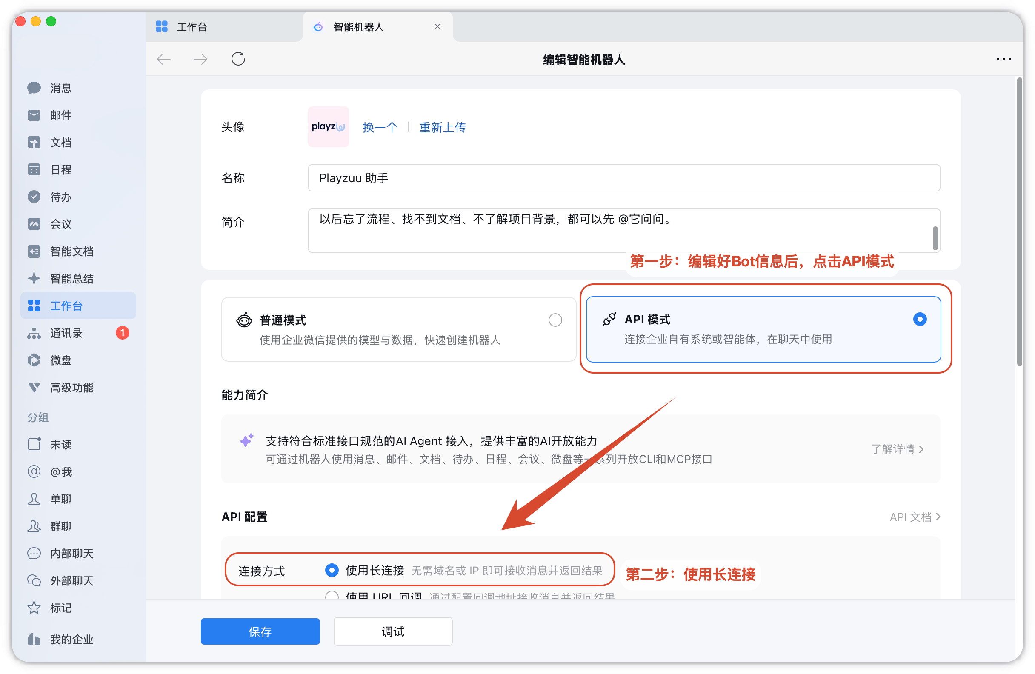The image size is (1035, 674).
Task: Filter by 外部聊天 external chats
Action: (78, 580)
